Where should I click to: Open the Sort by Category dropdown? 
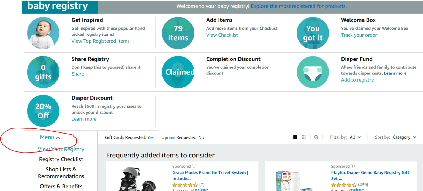[x=404, y=137]
